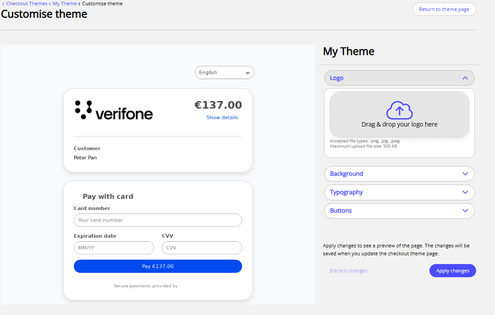Open My Theme breadcrumb link
The image size is (495, 315).
point(65,4)
